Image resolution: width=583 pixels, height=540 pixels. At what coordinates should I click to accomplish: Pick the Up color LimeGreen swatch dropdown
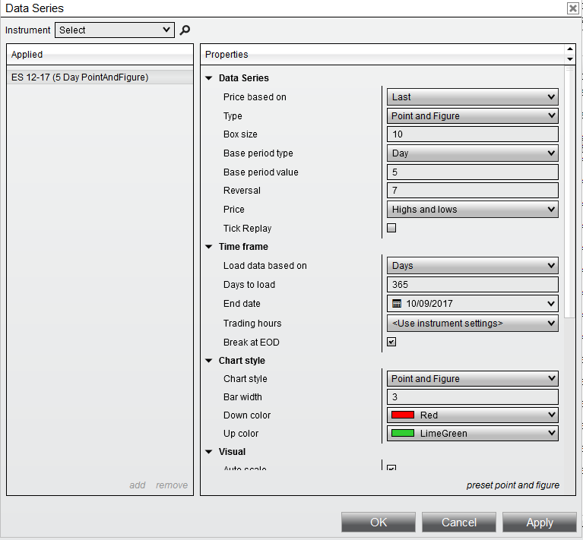tap(473, 433)
